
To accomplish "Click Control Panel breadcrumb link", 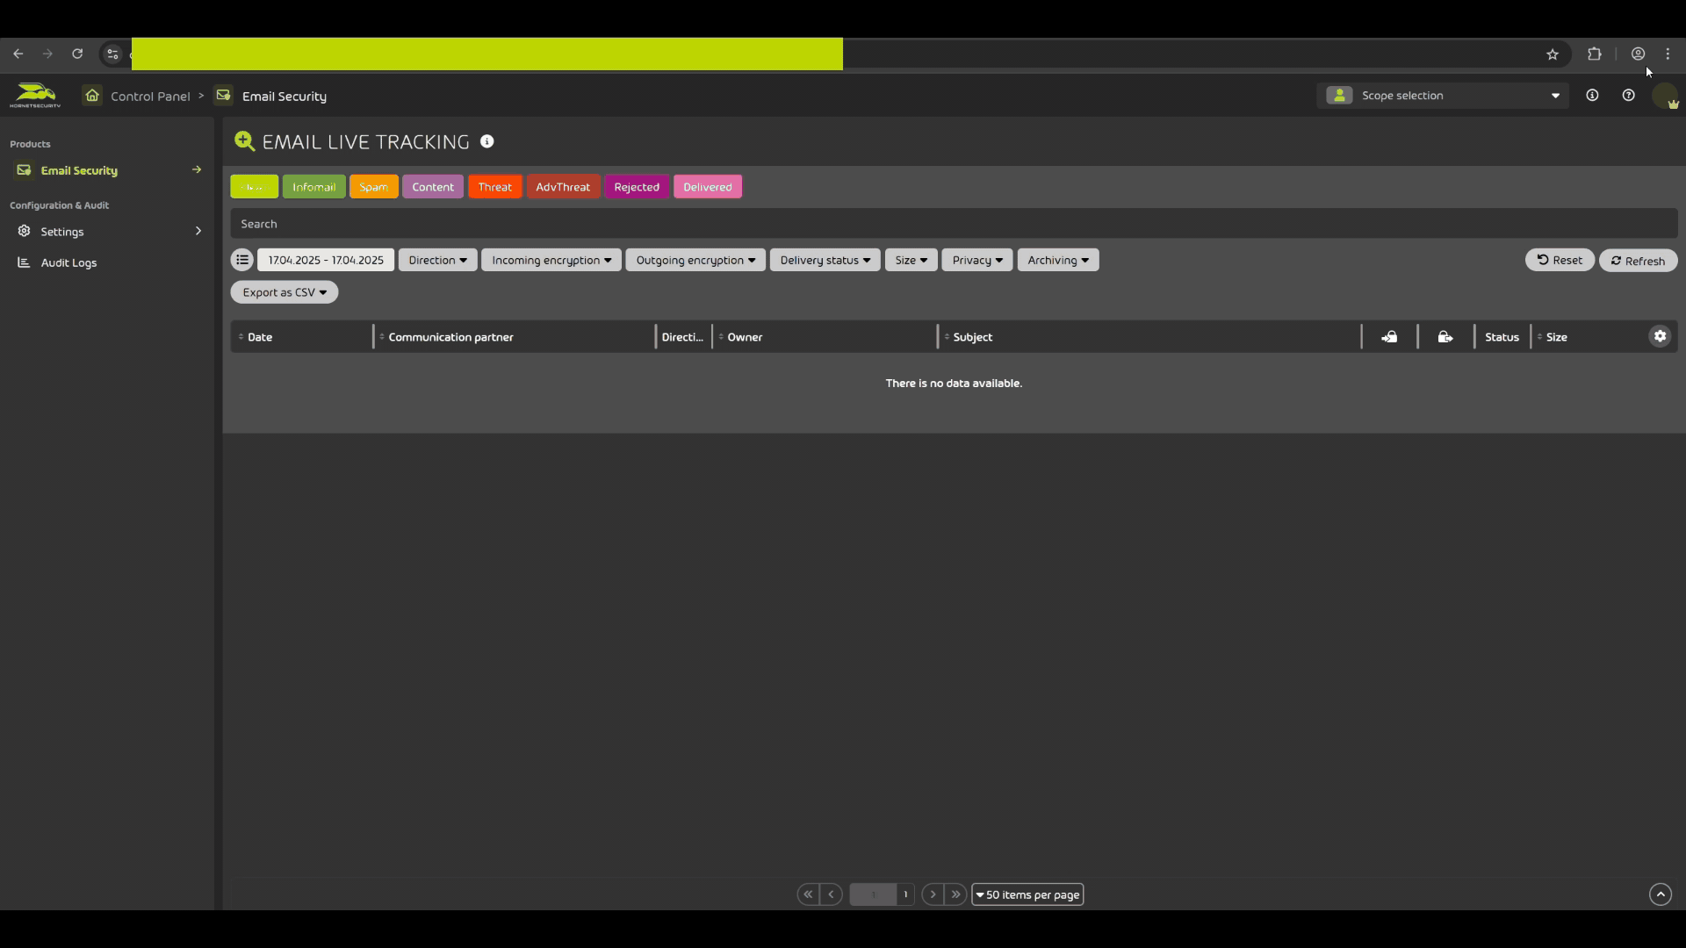I will pos(150,96).
